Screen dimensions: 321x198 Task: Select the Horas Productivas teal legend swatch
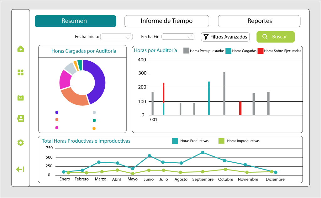click(x=175, y=141)
